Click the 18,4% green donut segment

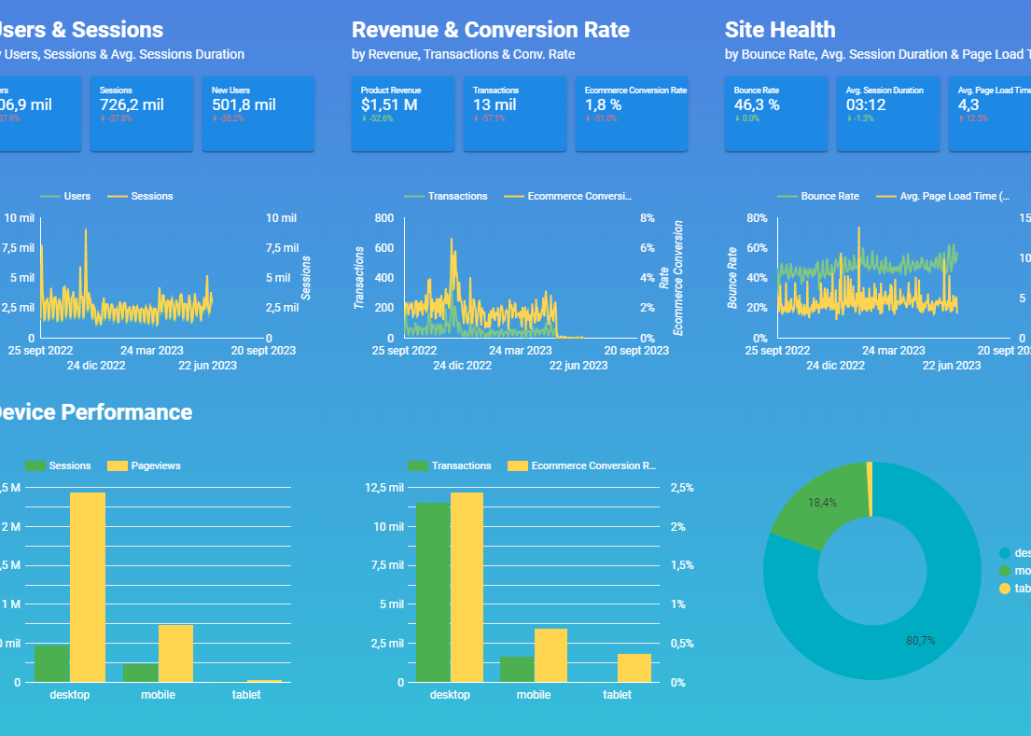(x=822, y=503)
